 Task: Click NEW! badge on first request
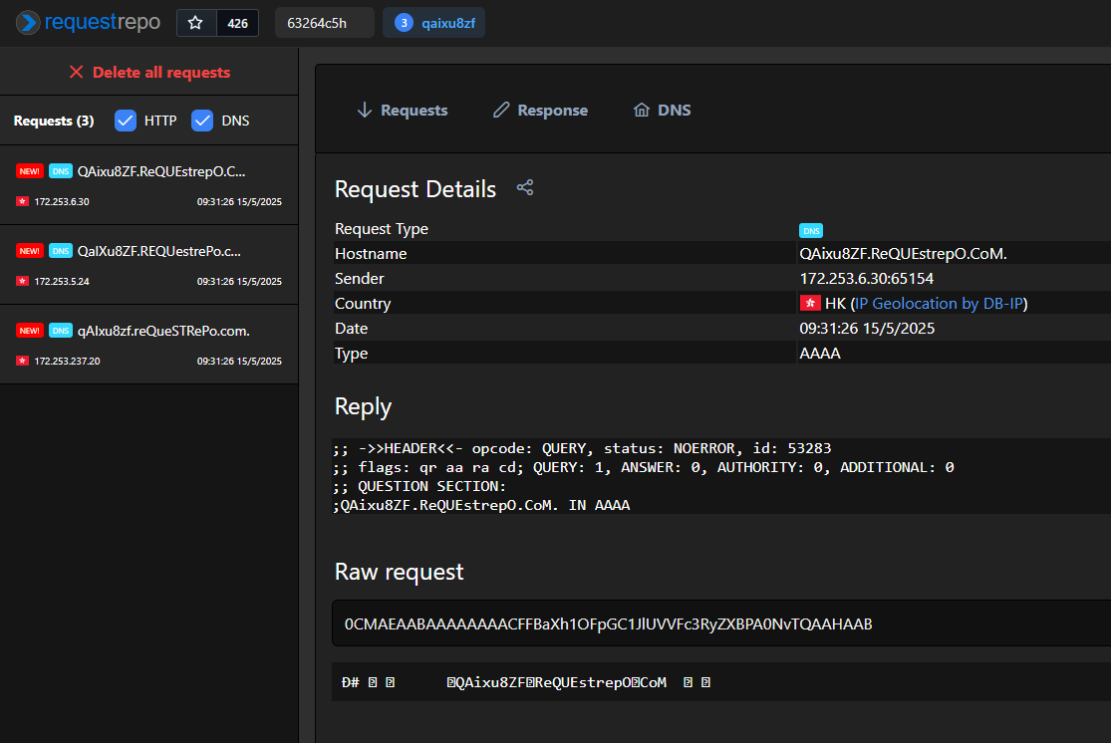[29, 171]
